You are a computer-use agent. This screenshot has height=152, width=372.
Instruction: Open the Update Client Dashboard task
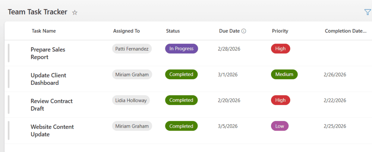[48, 79]
